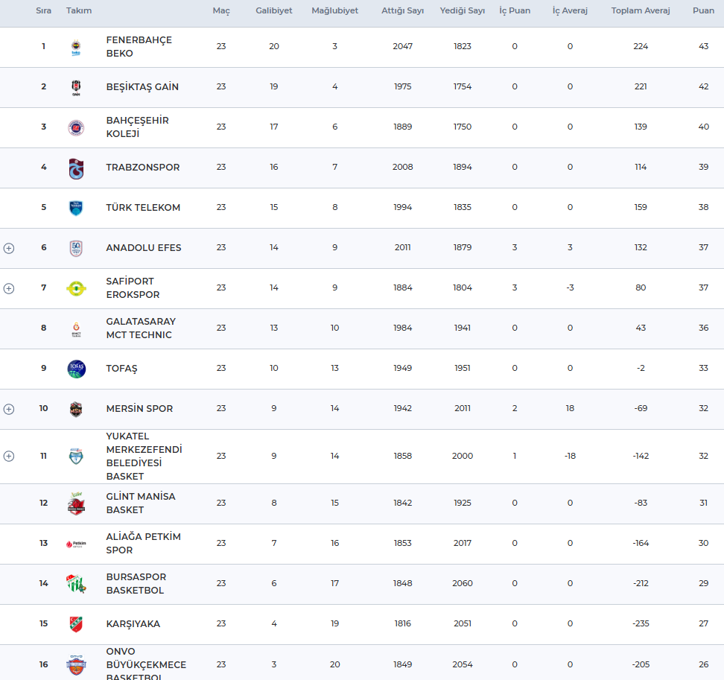Image resolution: width=724 pixels, height=680 pixels.
Task: Sort by Puan column header
Action: (x=703, y=11)
